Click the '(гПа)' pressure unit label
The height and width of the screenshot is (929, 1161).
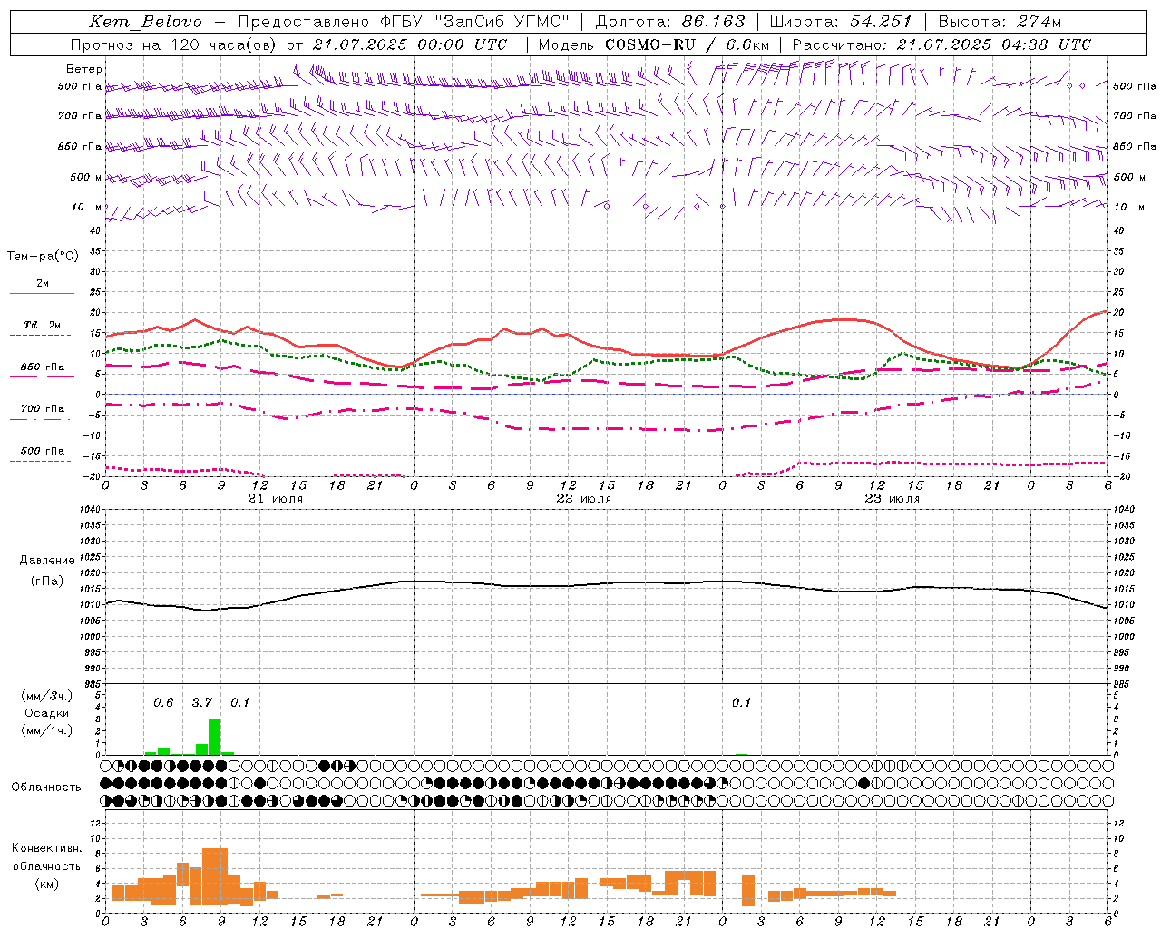(x=46, y=581)
